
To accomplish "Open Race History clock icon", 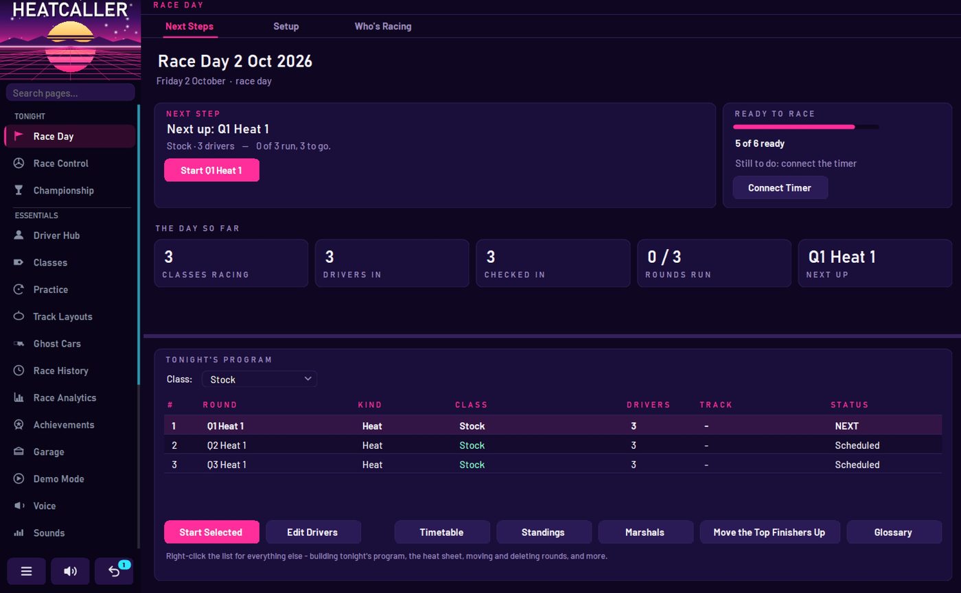I will click(19, 371).
